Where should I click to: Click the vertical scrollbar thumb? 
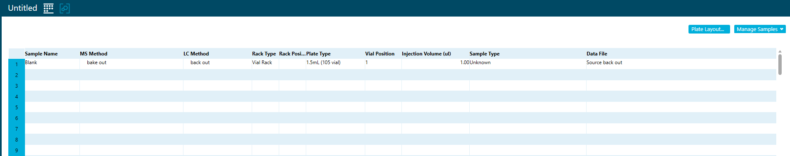[780, 65]
